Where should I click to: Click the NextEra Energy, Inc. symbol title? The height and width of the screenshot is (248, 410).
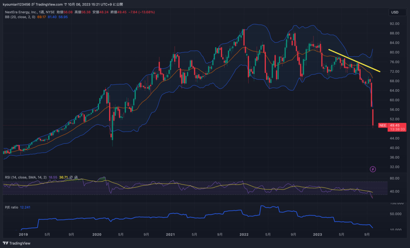pos(21,12)
